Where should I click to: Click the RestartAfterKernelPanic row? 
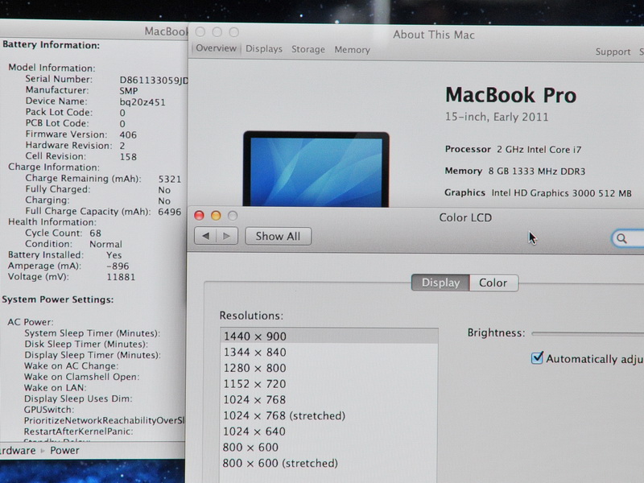coord(78,431)
